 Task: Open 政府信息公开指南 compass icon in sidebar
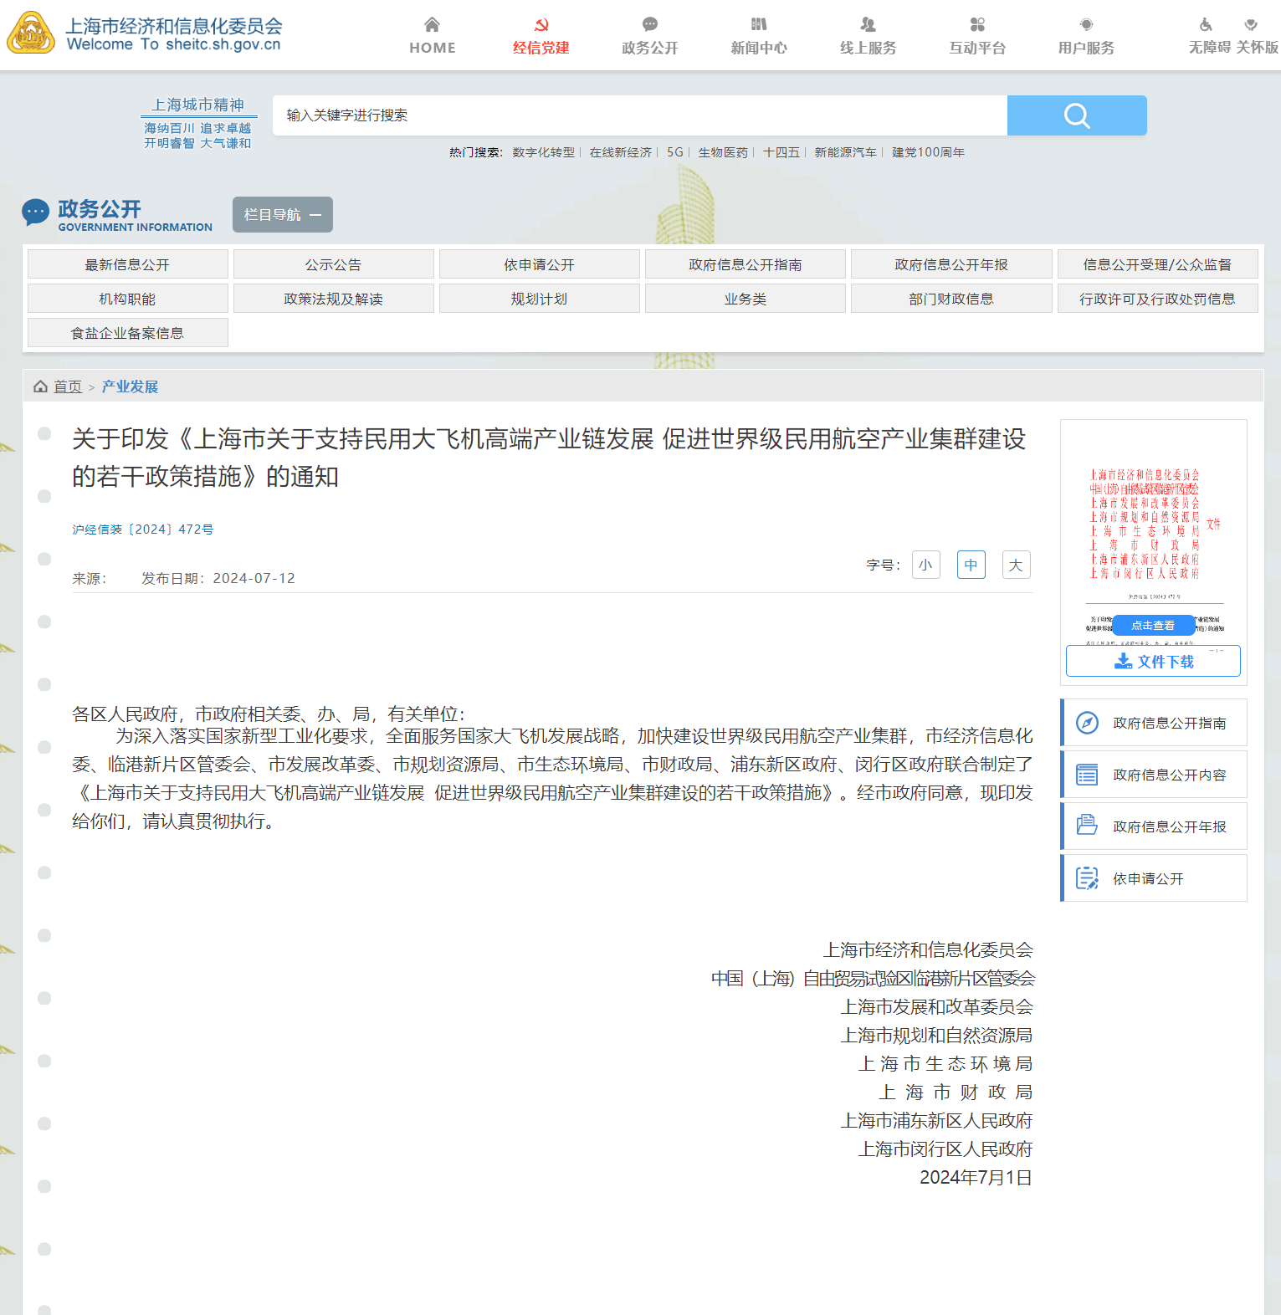tap(1087, 723)
